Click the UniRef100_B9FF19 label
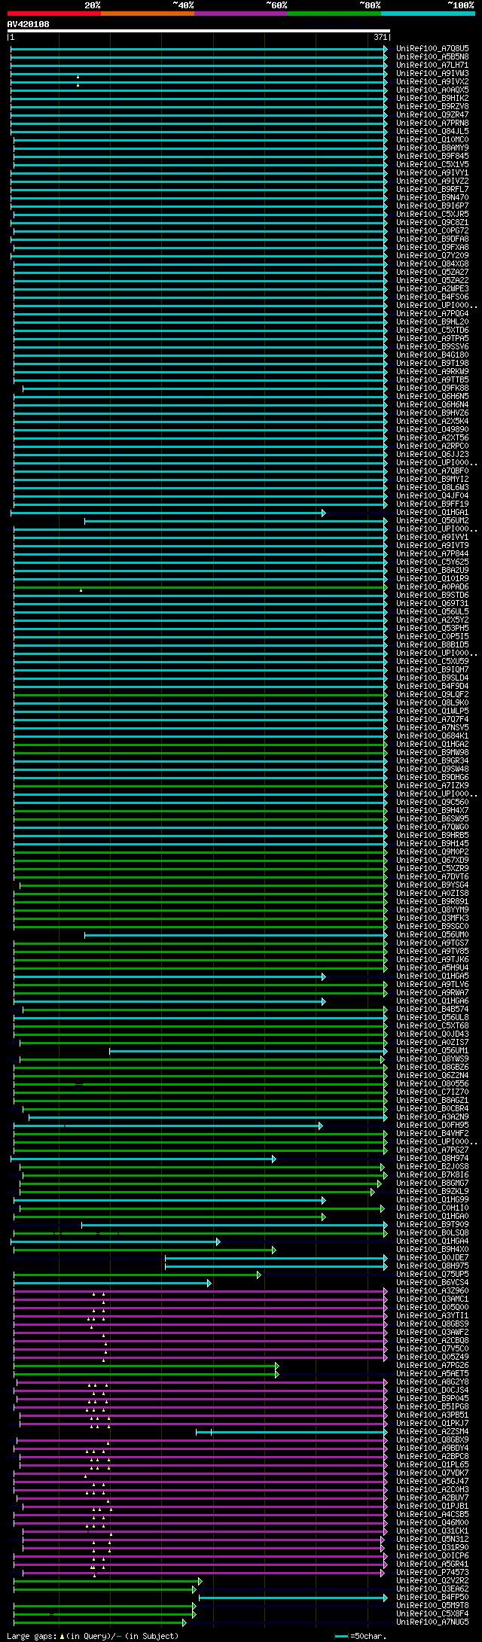Screen dimensions: 482x1642 (x=432, y=504)
